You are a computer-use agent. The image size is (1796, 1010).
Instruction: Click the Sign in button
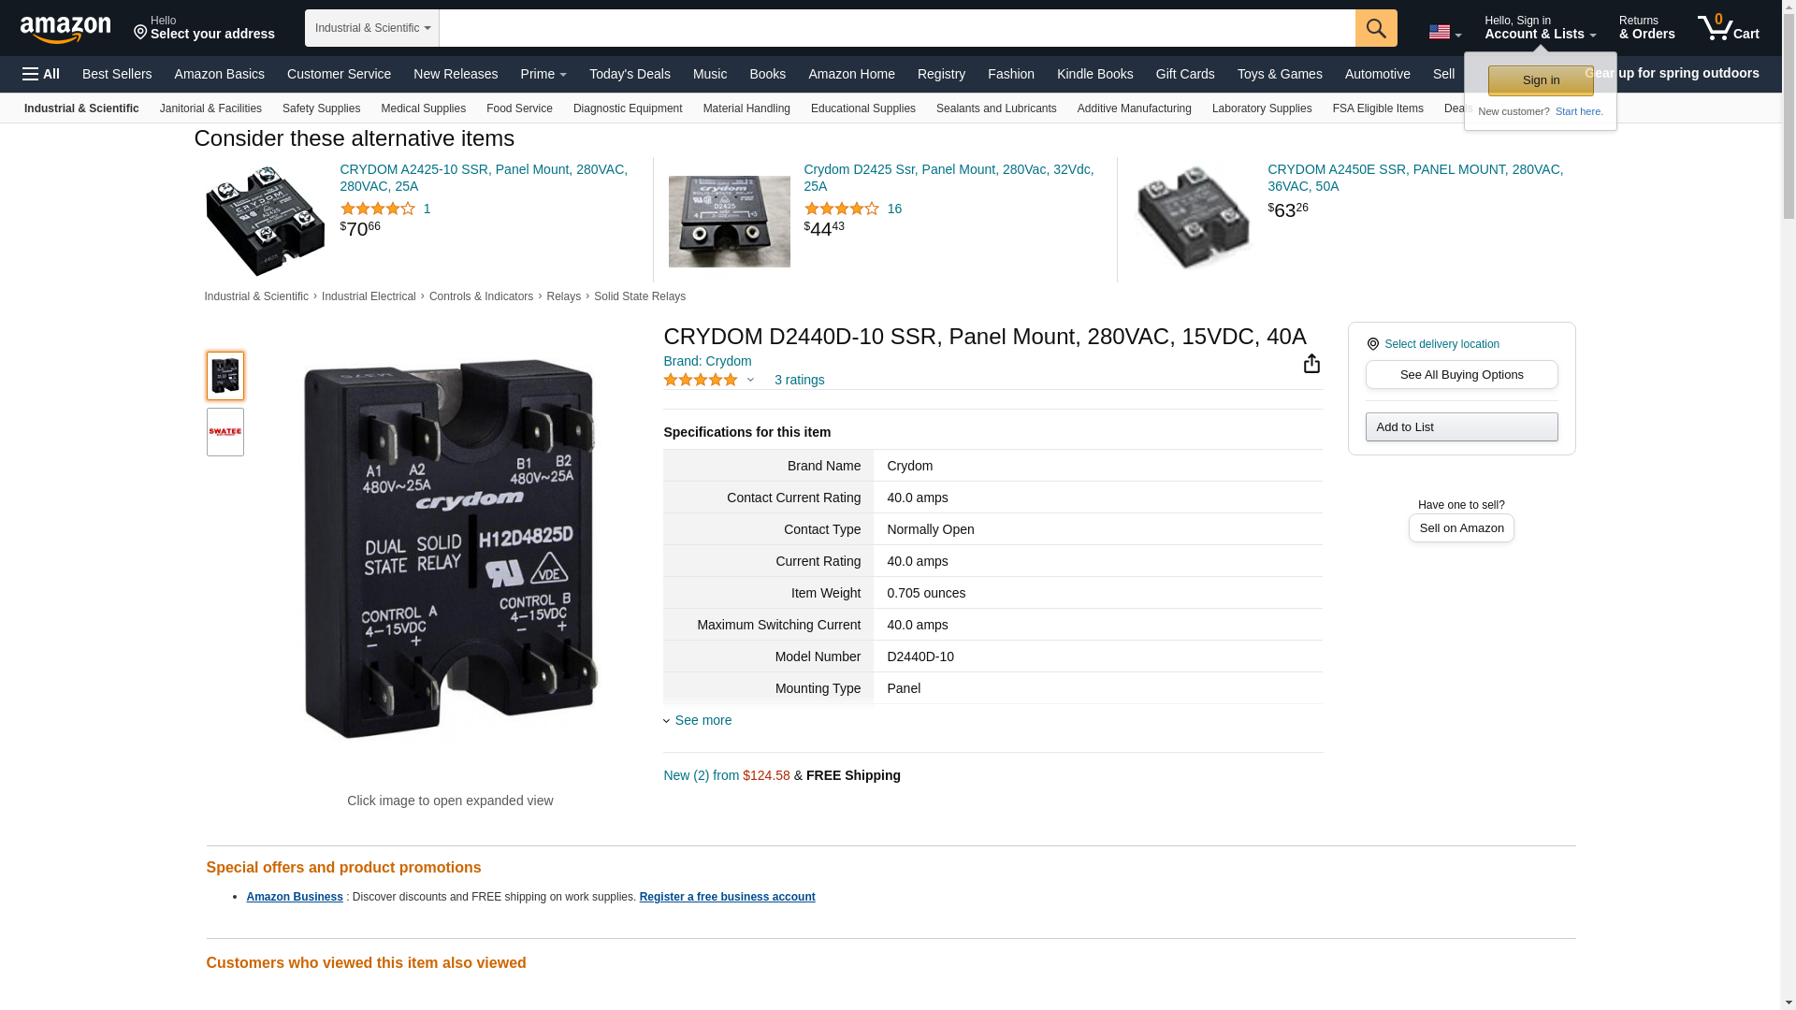click(x=1540, y=80)
